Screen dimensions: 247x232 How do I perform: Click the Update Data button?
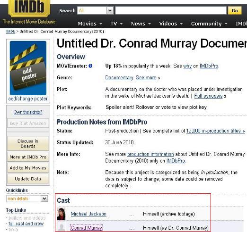pyautogui.click(x=28, y=179)
